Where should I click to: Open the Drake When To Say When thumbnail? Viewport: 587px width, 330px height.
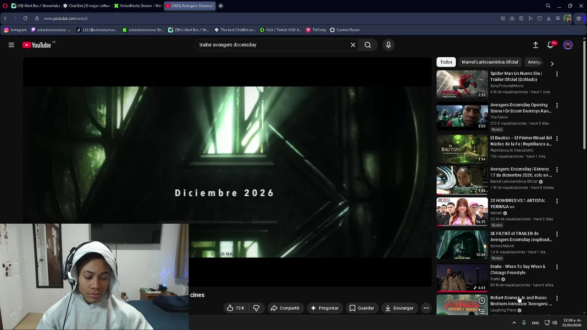(462, 277)
